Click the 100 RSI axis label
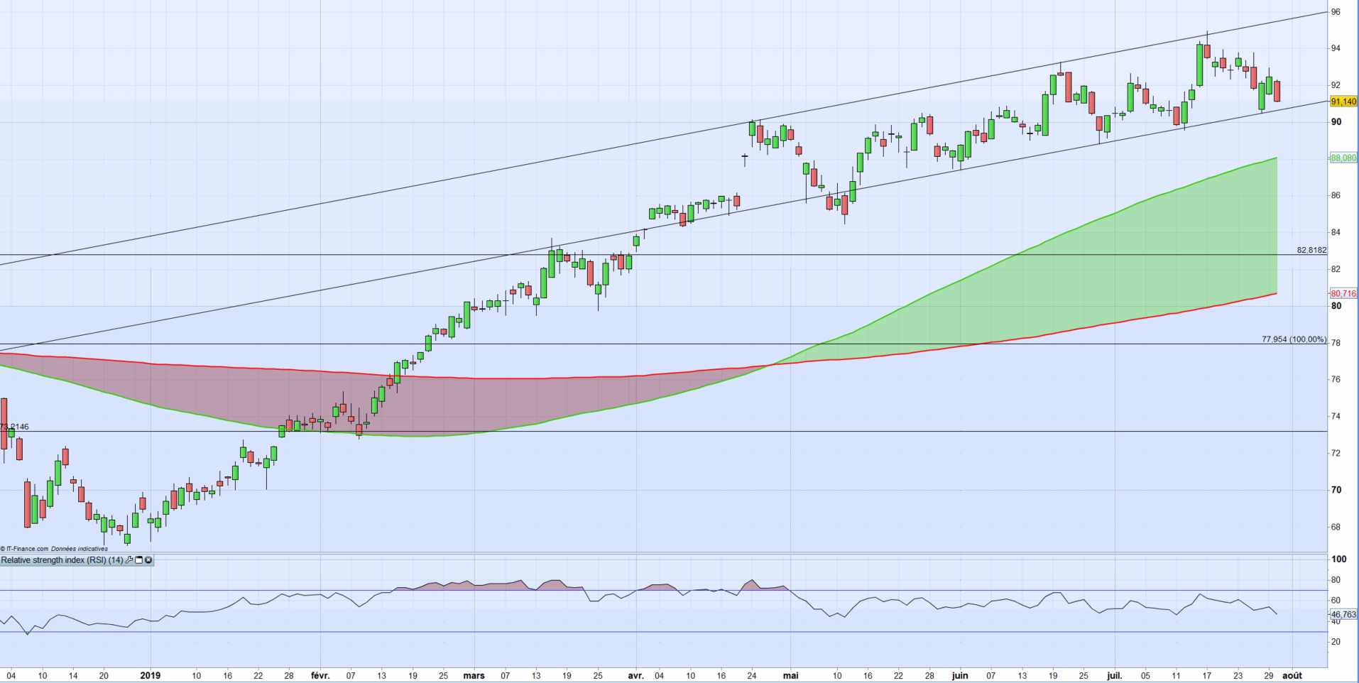Viewport: 1359px width, 683px height. [1338, 559]
